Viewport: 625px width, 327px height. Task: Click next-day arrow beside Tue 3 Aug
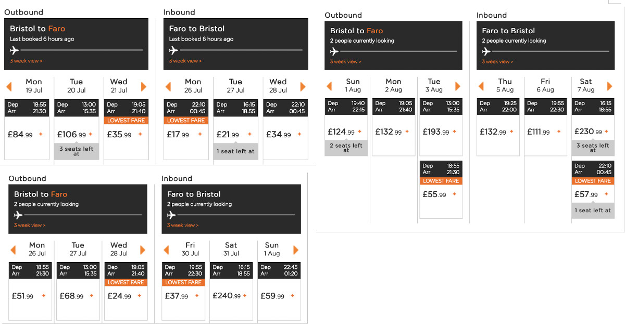click(x=458, y=86)
